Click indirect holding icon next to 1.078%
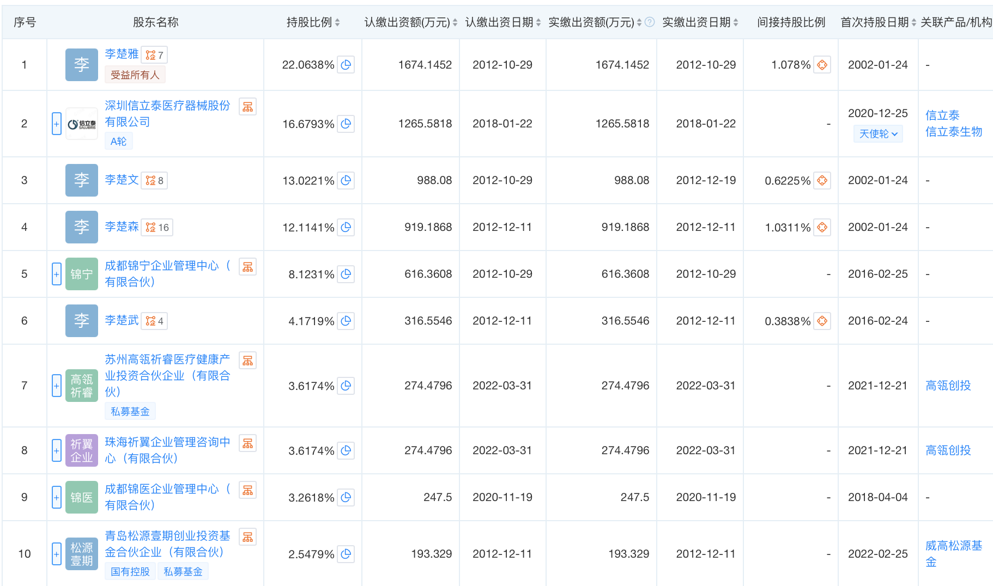The width and height of the screenshot is (993, 586). click(x=822, y=65)
